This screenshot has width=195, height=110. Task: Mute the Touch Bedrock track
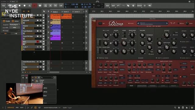[43, 31]
